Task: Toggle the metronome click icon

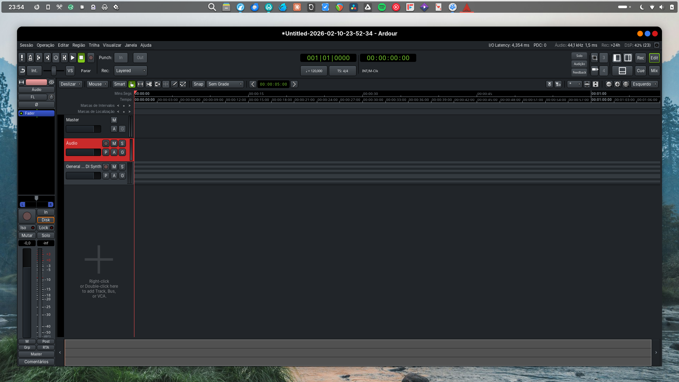Action: pos(30,58)
